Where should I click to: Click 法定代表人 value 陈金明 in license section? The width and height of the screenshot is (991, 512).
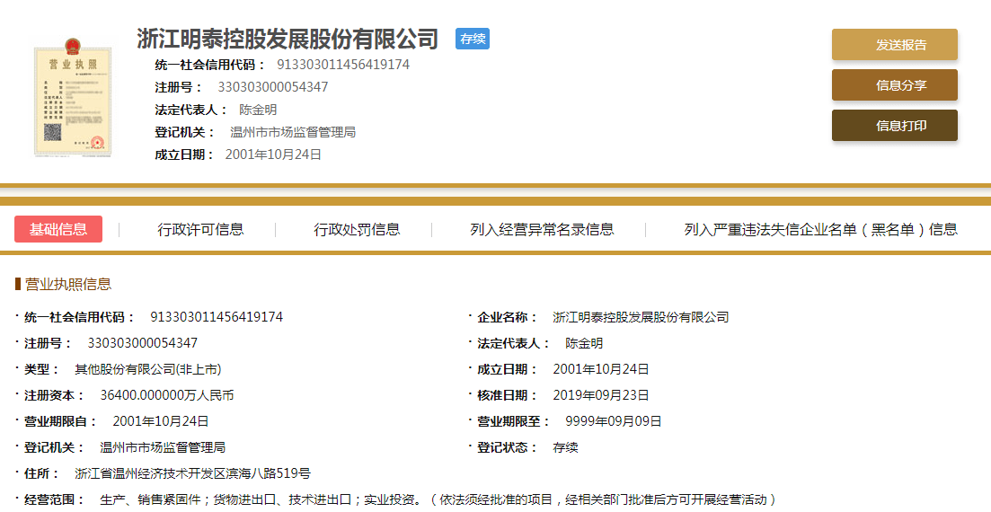(x=584, y=343)
